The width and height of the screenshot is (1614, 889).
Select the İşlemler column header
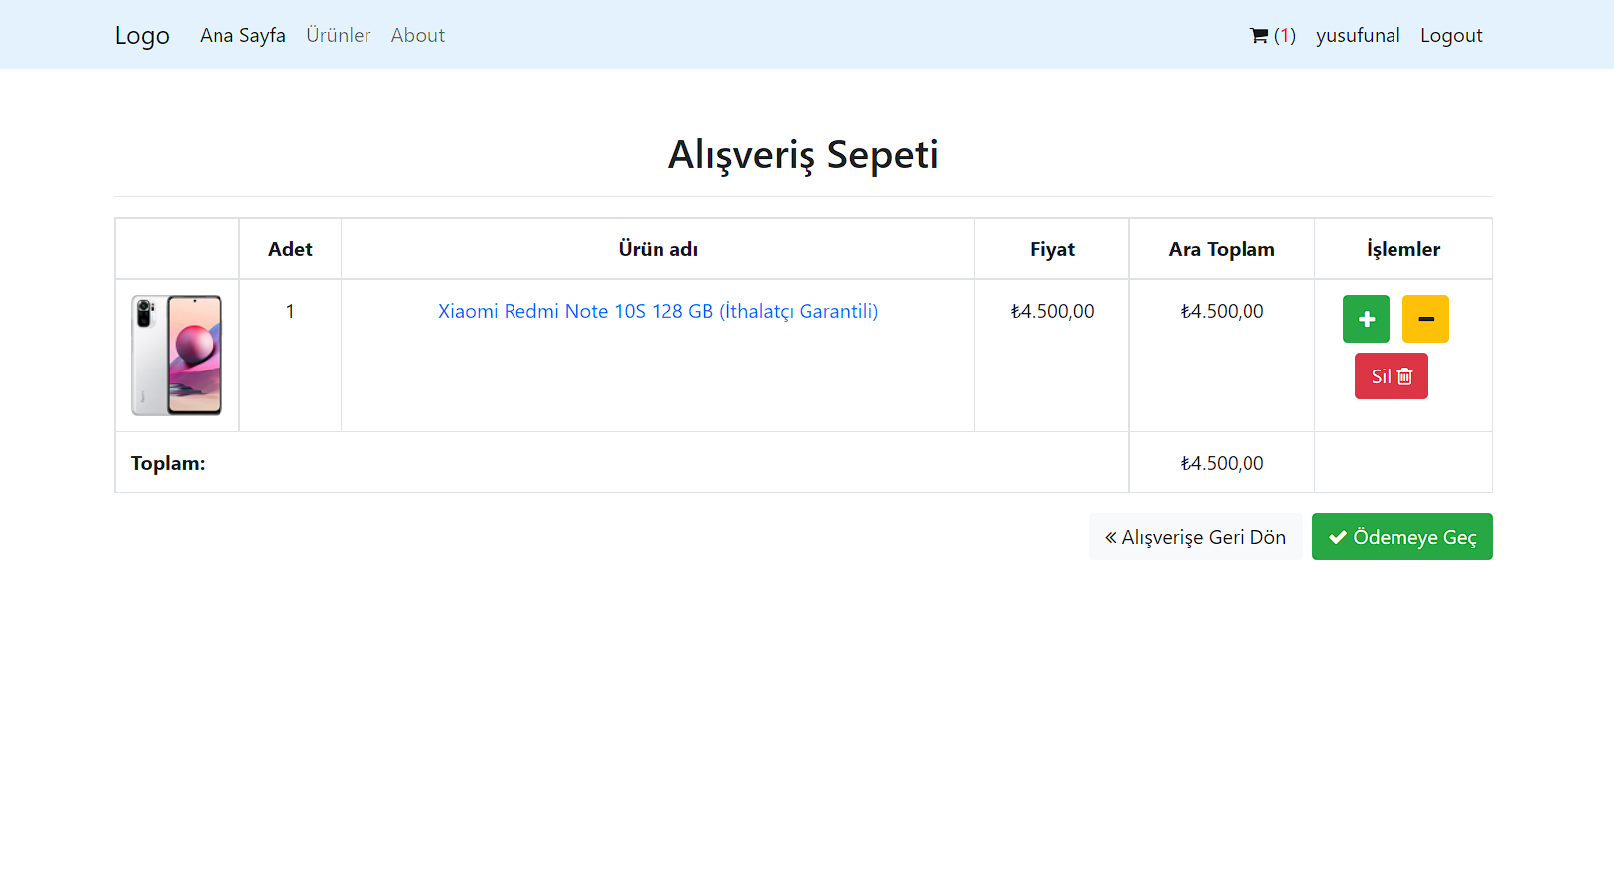pyautogui.click(x=1402, y=249)
